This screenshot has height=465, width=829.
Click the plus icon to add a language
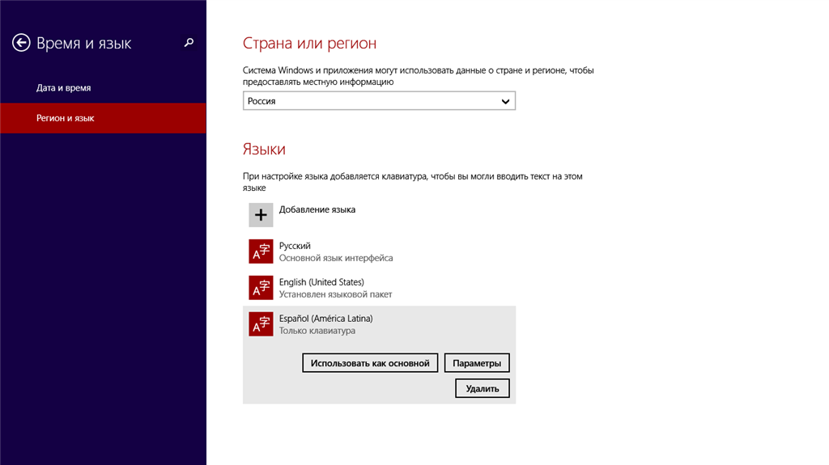(x=261, y=215)
